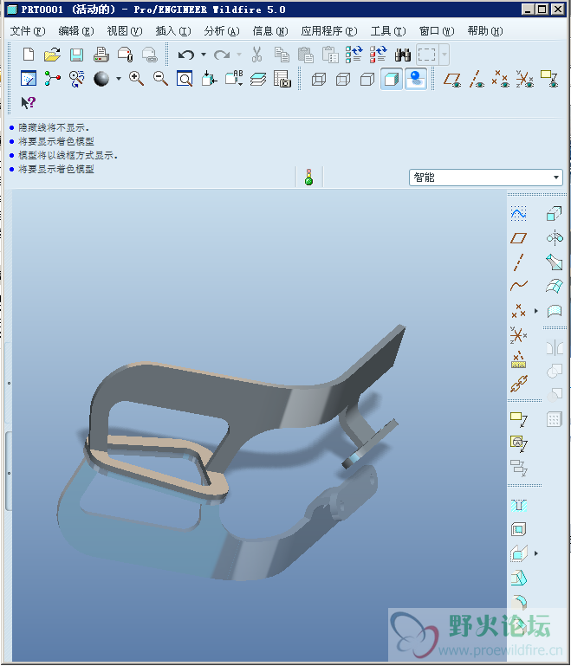
Task: Select the Draft tool
Action: click(518, 578)
